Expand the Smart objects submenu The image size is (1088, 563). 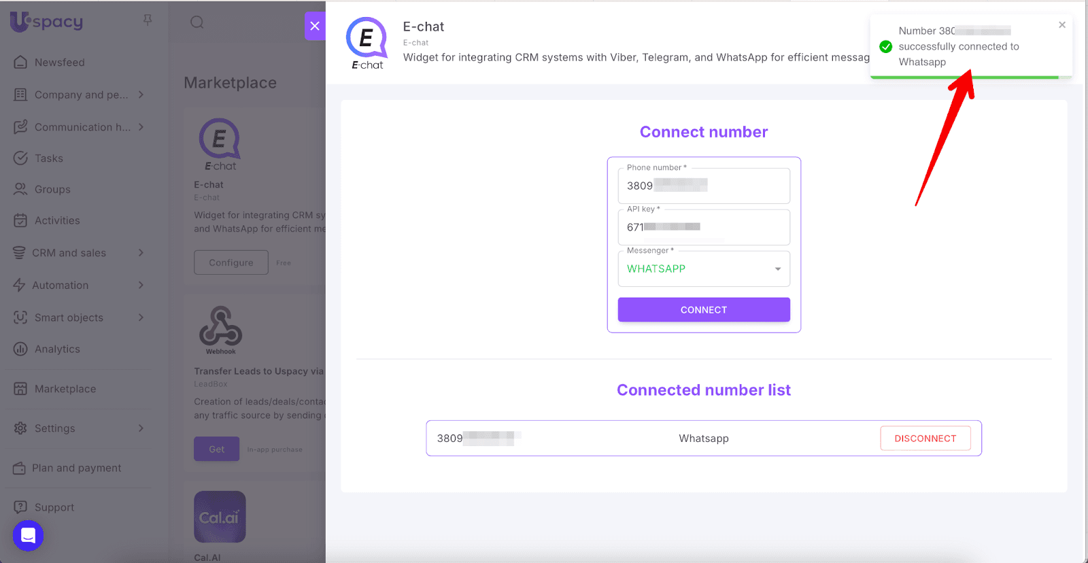pyautogui.click(x=141, y=318)
